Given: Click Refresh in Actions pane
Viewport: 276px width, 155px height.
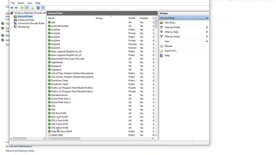Looking at the screenshot, I should (169, 46).
